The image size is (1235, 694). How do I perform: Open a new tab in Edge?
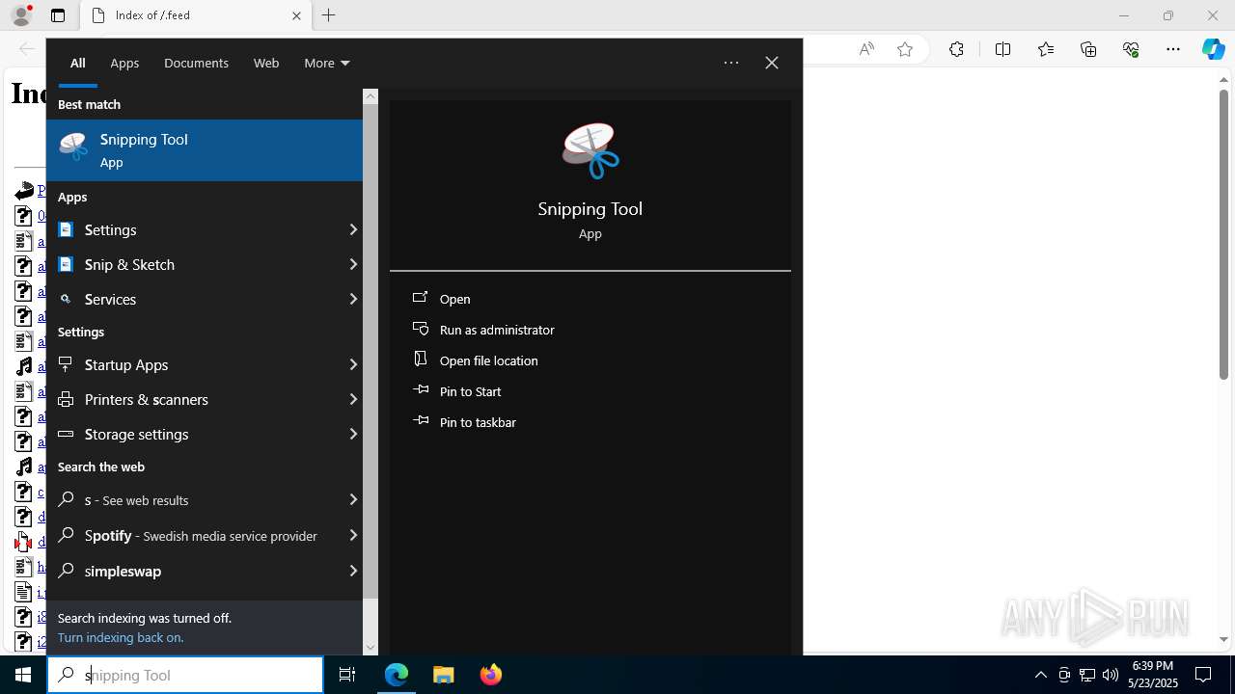[x=329, y=15]
